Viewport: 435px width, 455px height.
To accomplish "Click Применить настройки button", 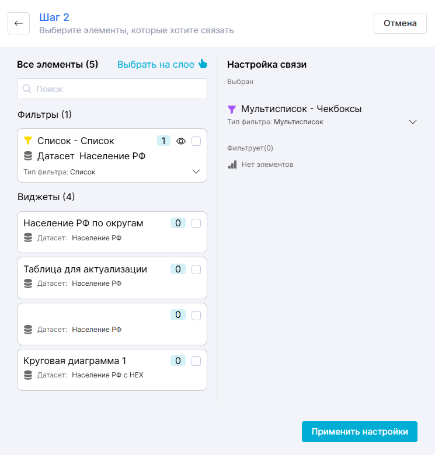I will pos(360,432).
